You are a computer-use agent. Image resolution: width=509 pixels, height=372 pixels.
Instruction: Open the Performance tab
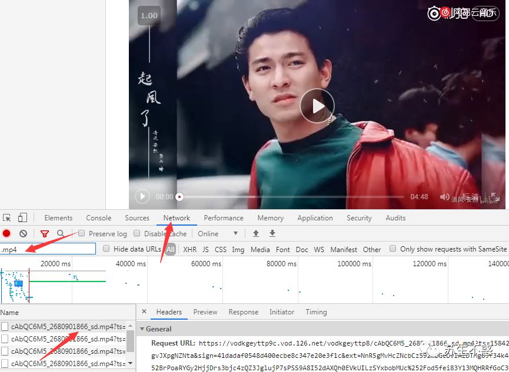click(x=224, y=218)
